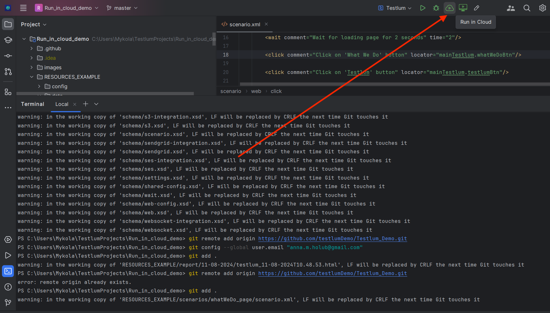The height and width of the screenshot is (313, 550).
Task: Open the Git tool window icon
Action: tap(8, 303)
